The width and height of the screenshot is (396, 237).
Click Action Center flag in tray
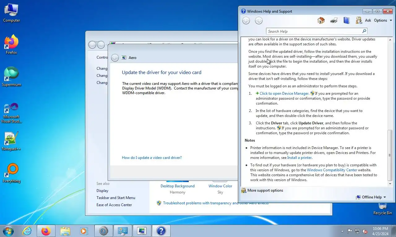pos(350,231)
